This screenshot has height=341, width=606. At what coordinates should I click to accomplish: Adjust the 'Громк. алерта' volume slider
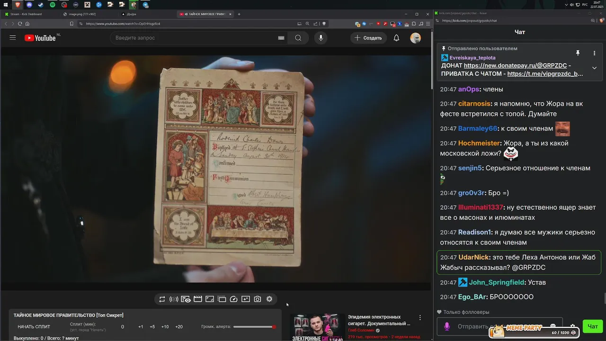[x=255, y=327]
